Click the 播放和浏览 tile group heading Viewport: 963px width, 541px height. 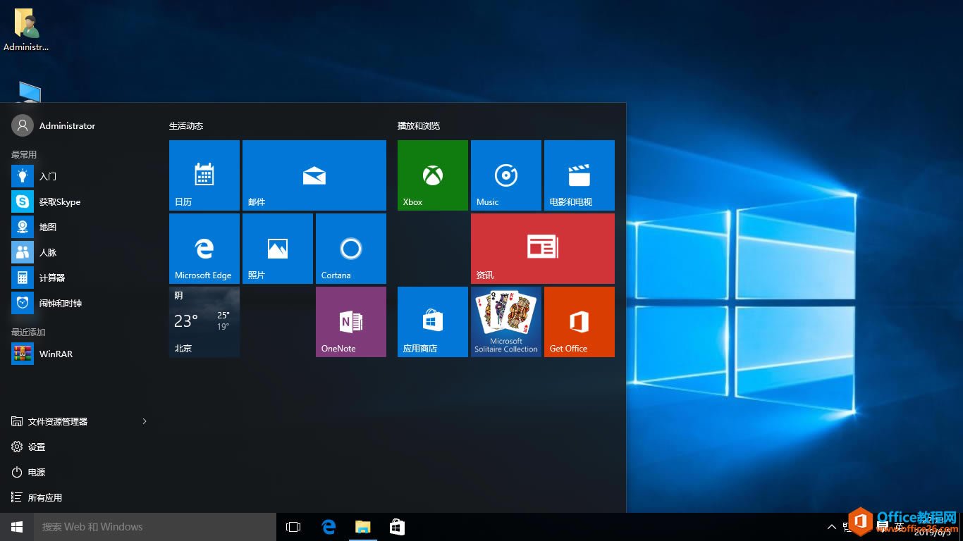(419, 125)
